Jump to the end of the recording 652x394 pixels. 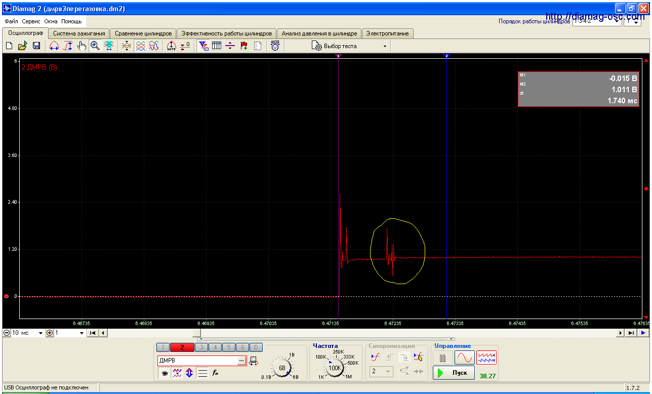[x=630, y=333]
